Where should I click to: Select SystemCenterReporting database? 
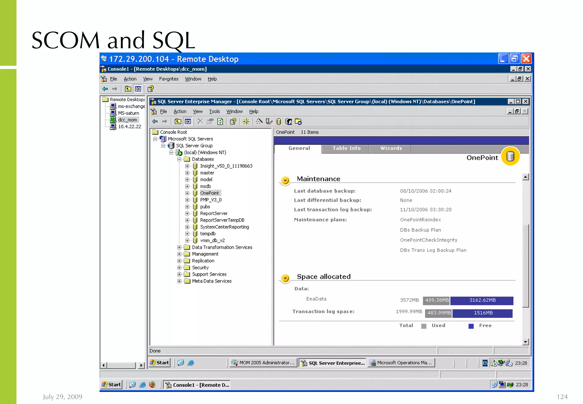coord(224,227)
